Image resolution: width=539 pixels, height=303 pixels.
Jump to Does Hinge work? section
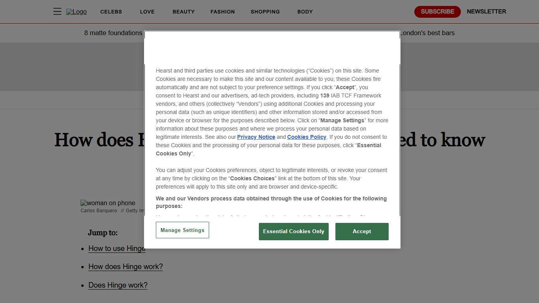coord(118,285)
